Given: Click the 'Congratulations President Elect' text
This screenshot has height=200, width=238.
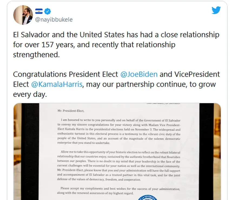Looking at the screenshot, I should (65, 74).
